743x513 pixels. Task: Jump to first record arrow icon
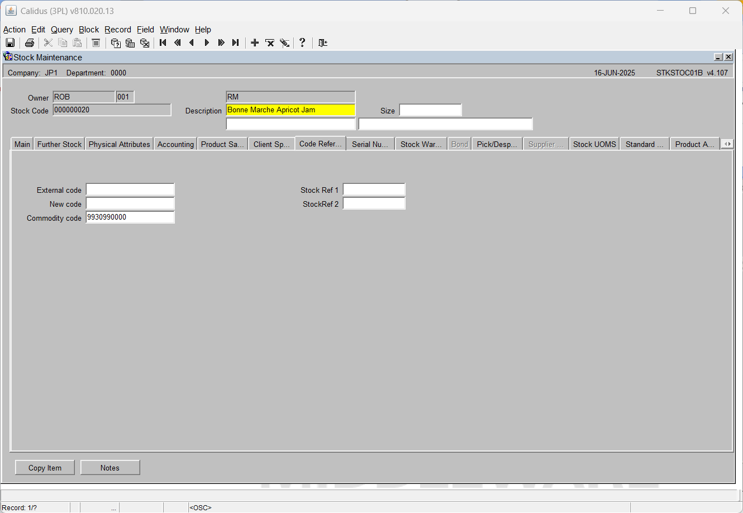[x=163, y=43]
